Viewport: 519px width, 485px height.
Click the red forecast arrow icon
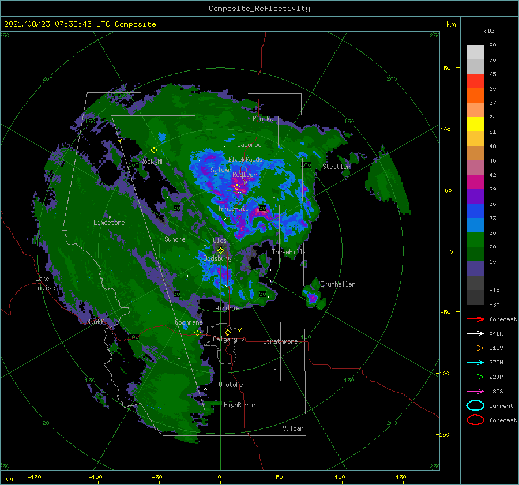pyautogui.click(x=475, y=319)
